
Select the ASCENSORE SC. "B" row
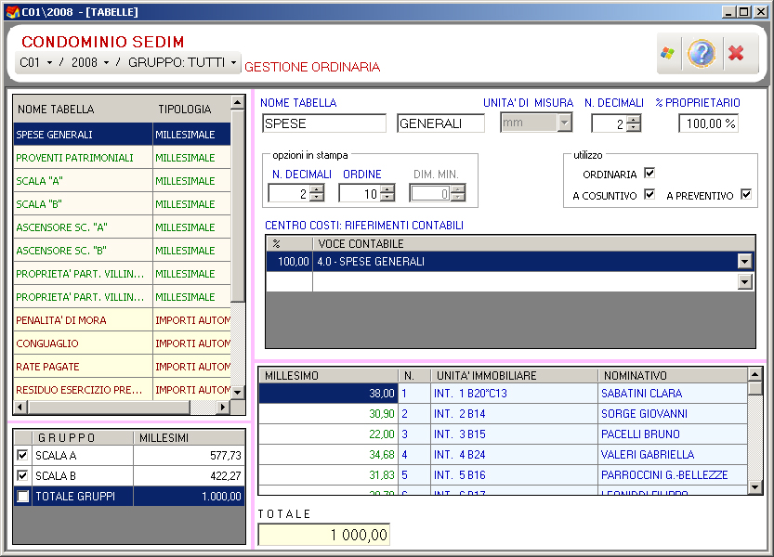123,251
